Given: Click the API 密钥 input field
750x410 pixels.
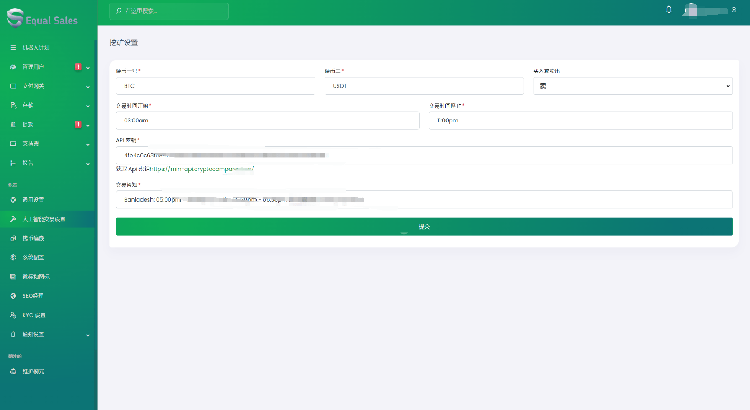Looking at the screenshot, I should click(424, 155).
